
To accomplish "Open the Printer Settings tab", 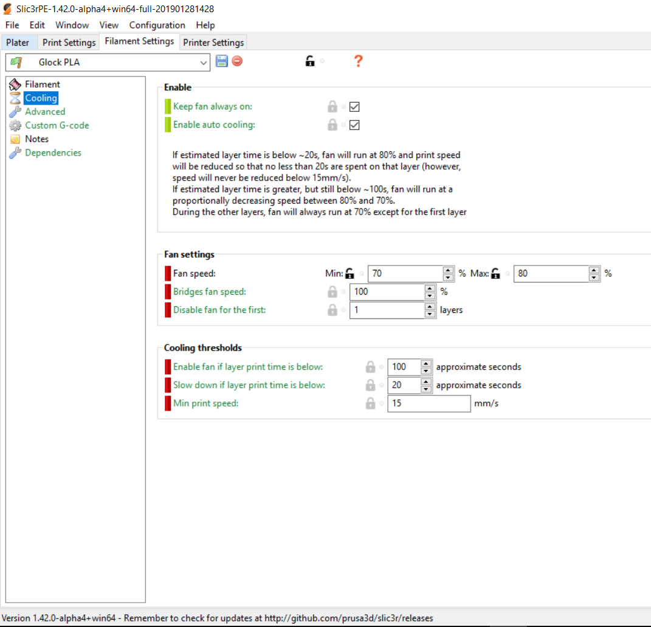I will (x=213, y=43).
